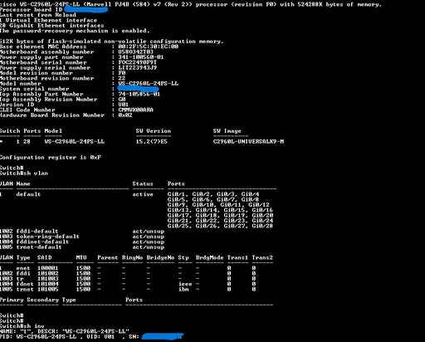Viewport: 425px width, 342px height.
Task: Click the 'SAID' column header
Action: [x=45, y=257]
